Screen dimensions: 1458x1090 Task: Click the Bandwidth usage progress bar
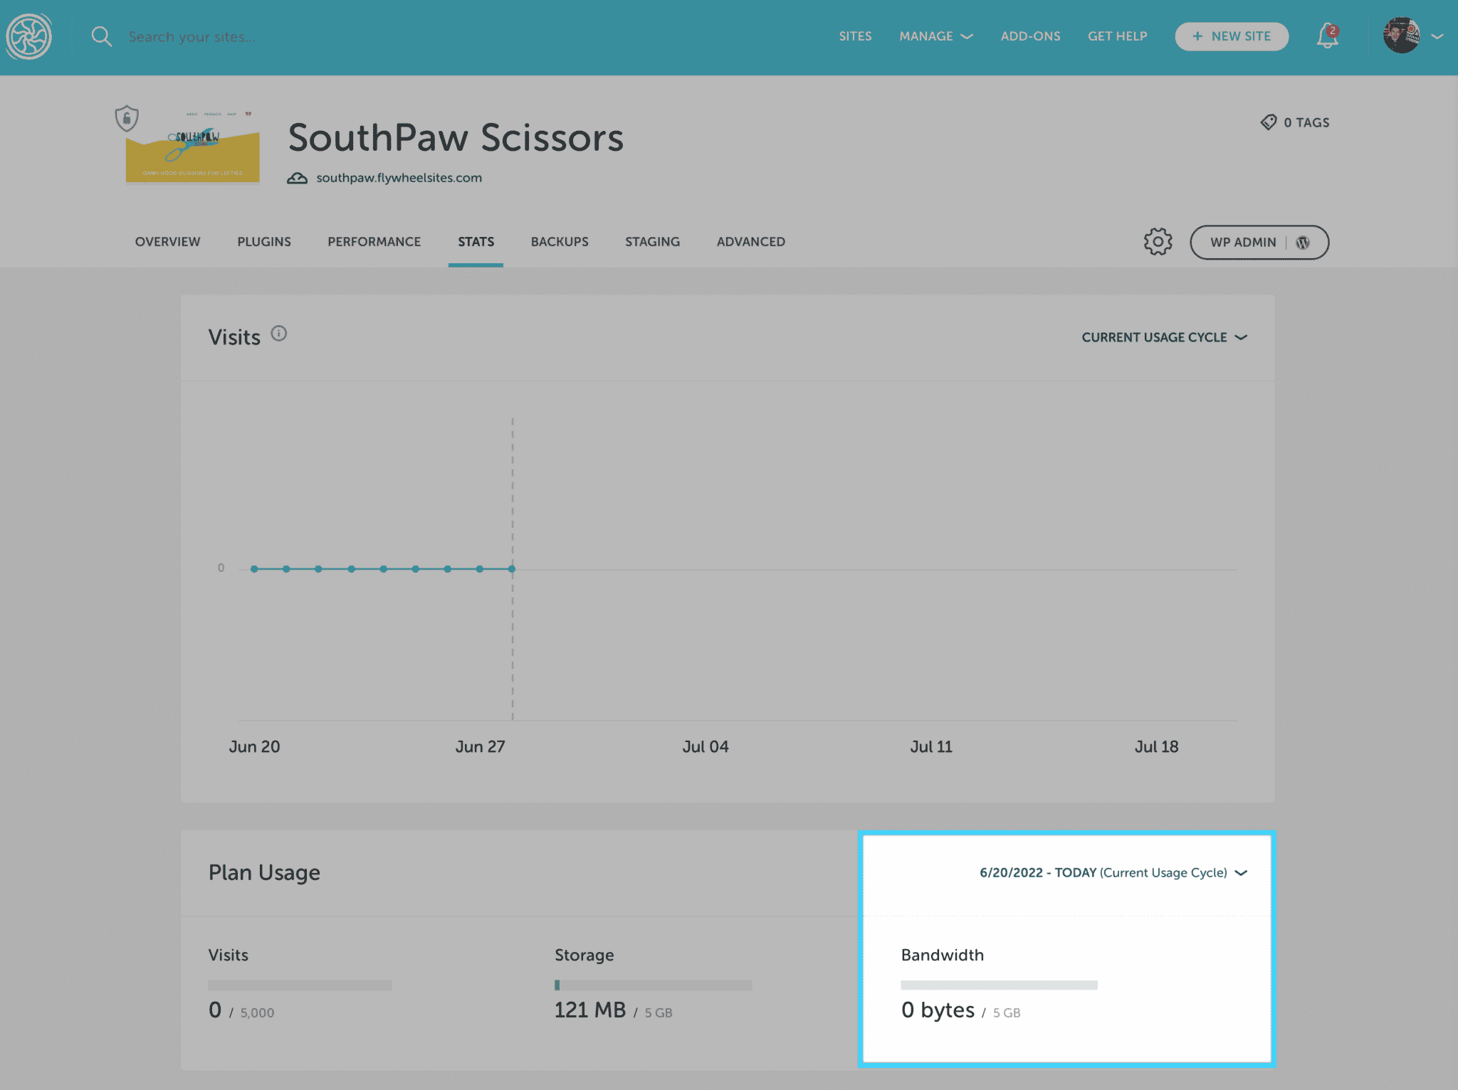pyautogui.click(x=999, y=985)
